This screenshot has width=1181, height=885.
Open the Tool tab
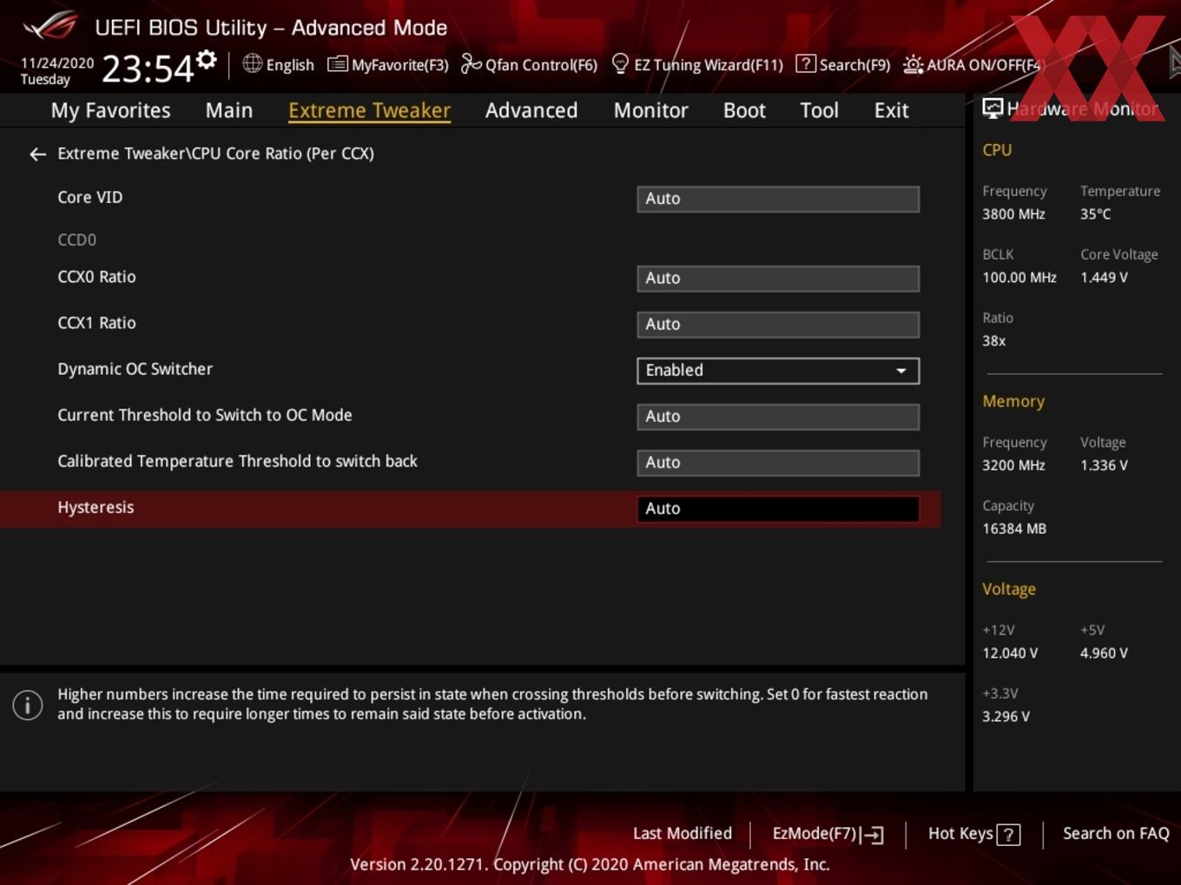point(819,110)
